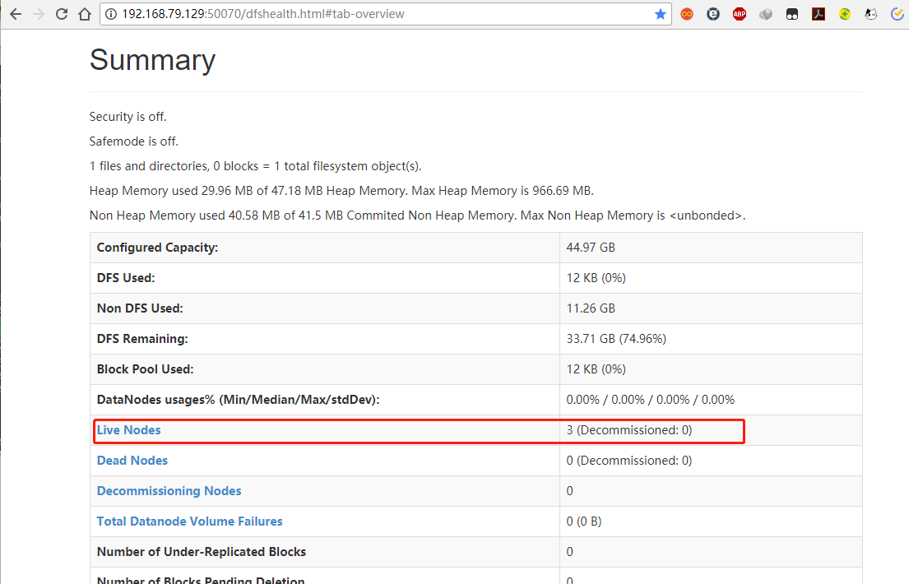Screen dimensions: 909x584
Task: Click the browser Forward arrow
Action: click(38, 14)
